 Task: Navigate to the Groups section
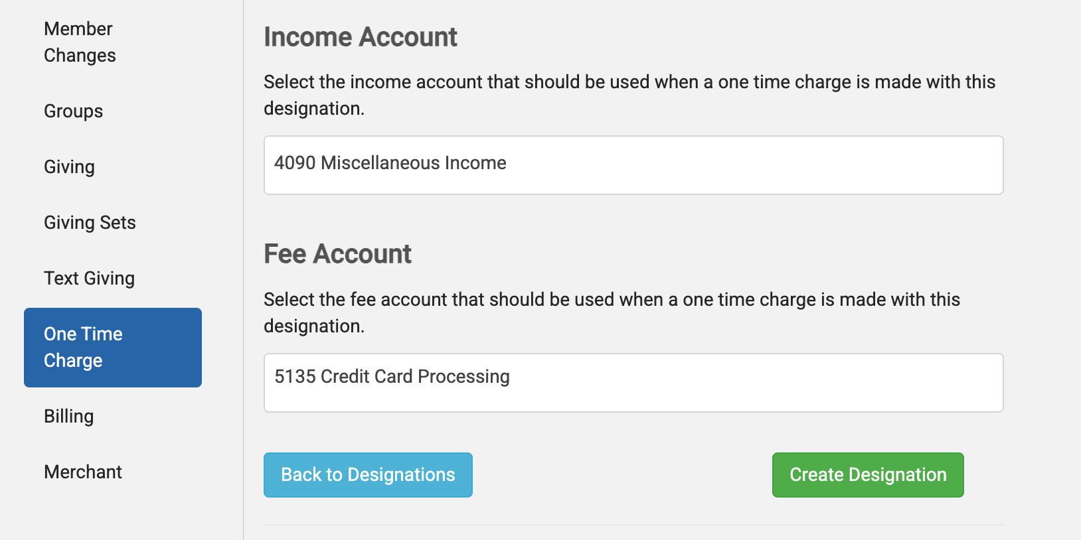click(73, 112)
